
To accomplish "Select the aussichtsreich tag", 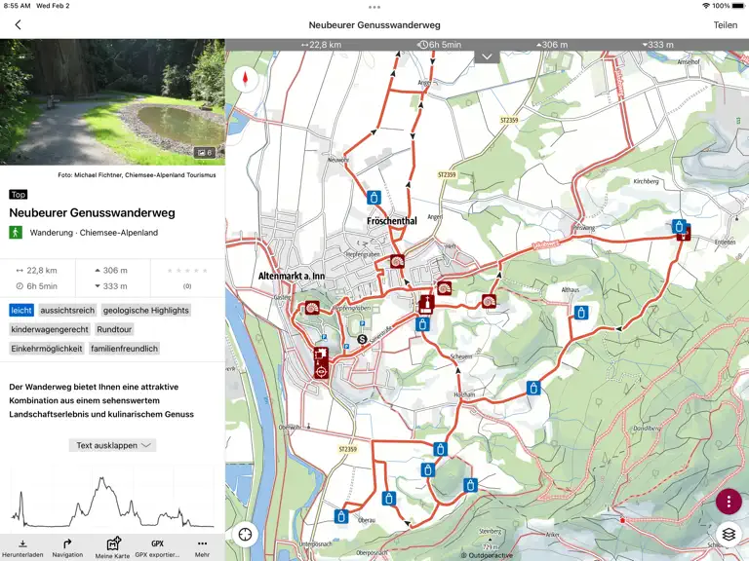I will click(67, 310).
